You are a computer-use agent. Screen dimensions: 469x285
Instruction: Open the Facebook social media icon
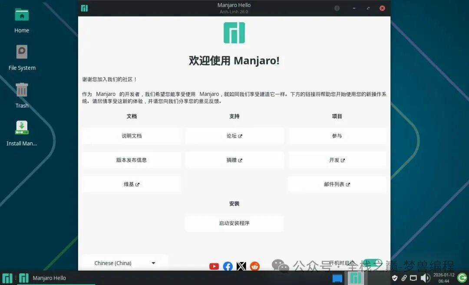228,266
